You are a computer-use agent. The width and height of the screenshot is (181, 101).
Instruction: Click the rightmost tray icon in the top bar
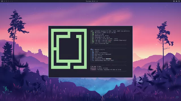pyautogui.click(x=179, y=1)
